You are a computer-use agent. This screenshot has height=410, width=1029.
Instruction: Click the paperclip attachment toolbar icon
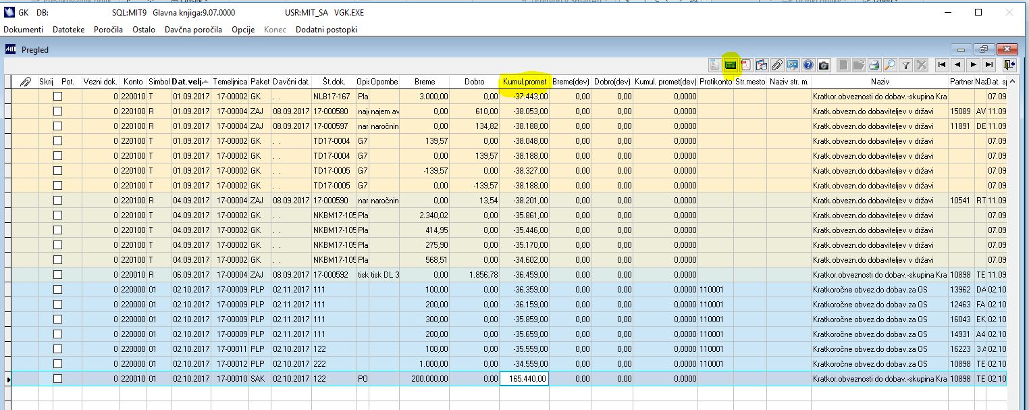[777, 65]
